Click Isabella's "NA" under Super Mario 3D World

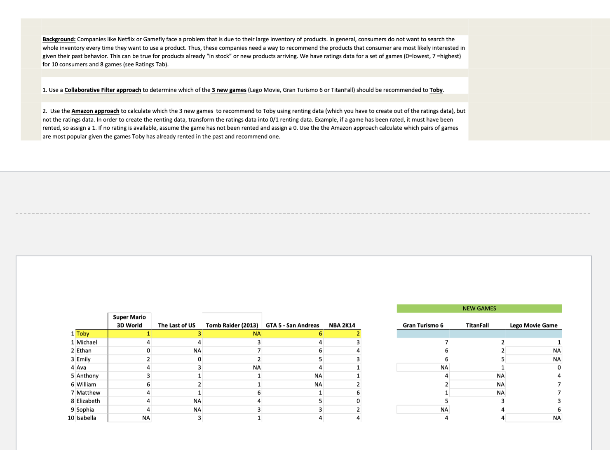[x=146, y=418]
